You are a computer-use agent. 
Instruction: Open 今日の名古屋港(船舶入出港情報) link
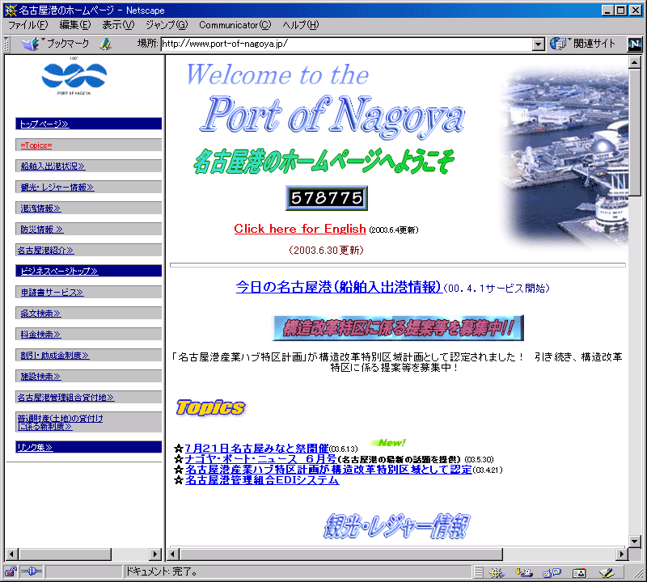tap(339, 287)
